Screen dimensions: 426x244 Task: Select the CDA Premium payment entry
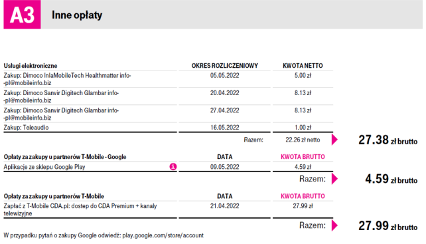point(168,209)
